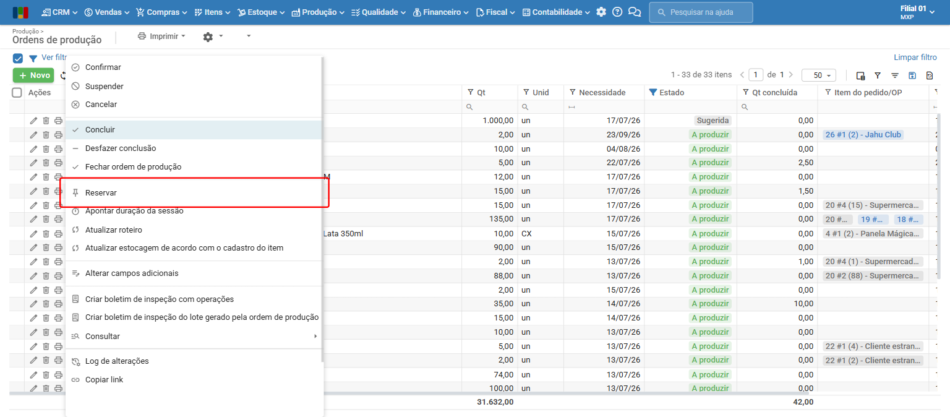Open the help question mark icon
This screenshot has height=417, width=950.
(x=617, y=12)
